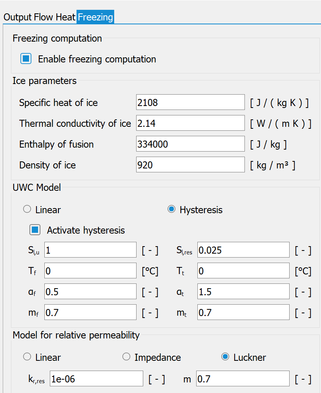Open the Heat tab
The image size is (321, 393).
coord(66,17)
